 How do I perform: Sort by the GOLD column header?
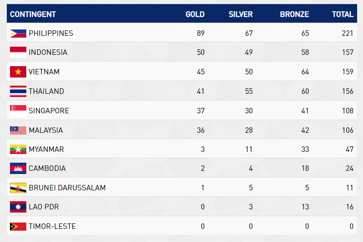click(195, 14)
